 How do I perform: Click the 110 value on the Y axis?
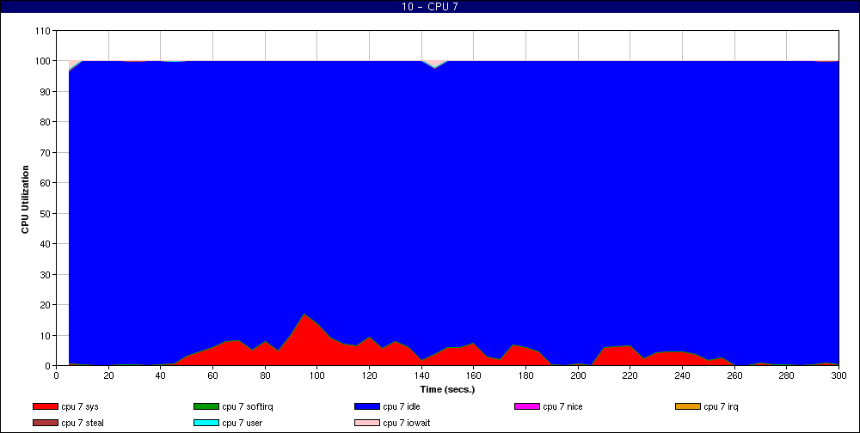click(x=43, y=31)
